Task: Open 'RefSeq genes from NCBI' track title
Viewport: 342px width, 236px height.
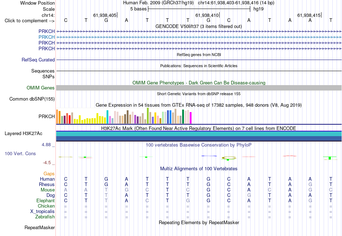Action: pos(199,55)
